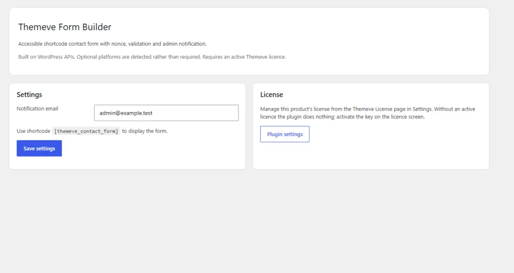Open the Plugin settings button
The height and width of the screenshot is (273, 514).
click(285, 134)
